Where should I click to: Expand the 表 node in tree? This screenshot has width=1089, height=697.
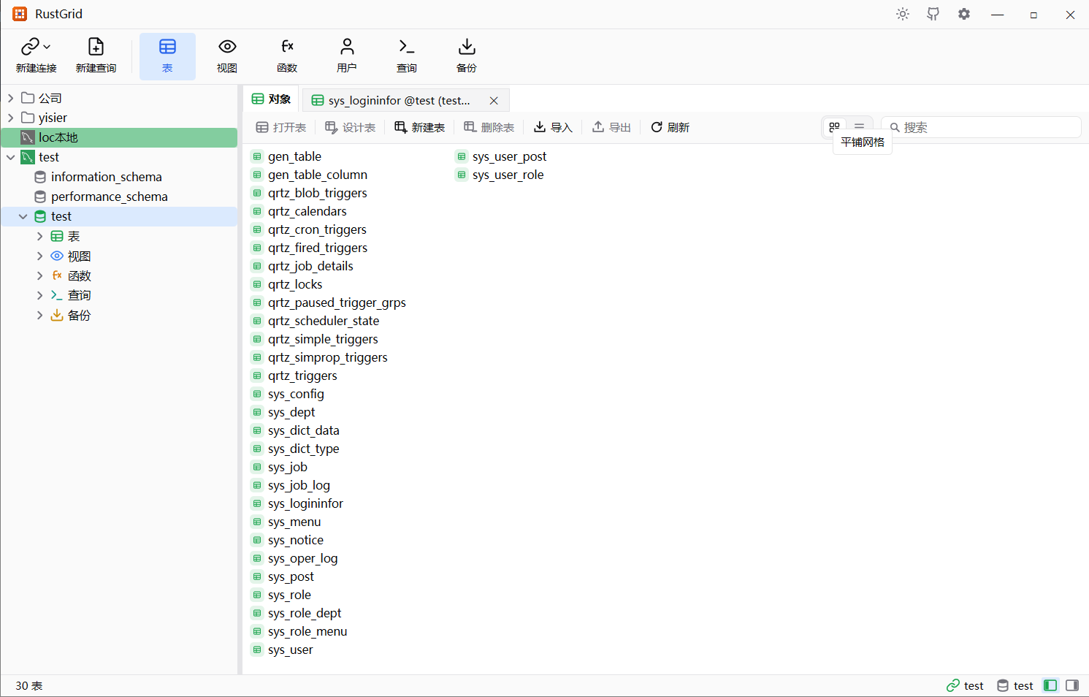coord(40,236)
